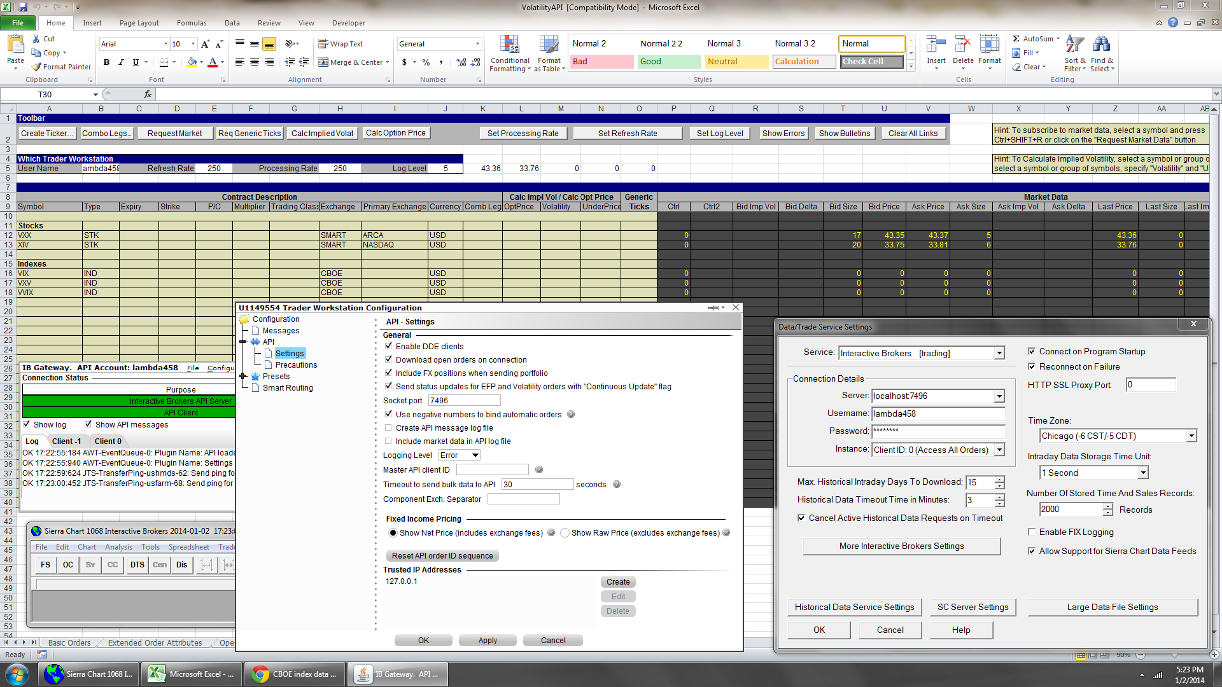Click the Merge & Center icon
Viewport: 1222px width, 687px height.
click(x=323, y=62)
